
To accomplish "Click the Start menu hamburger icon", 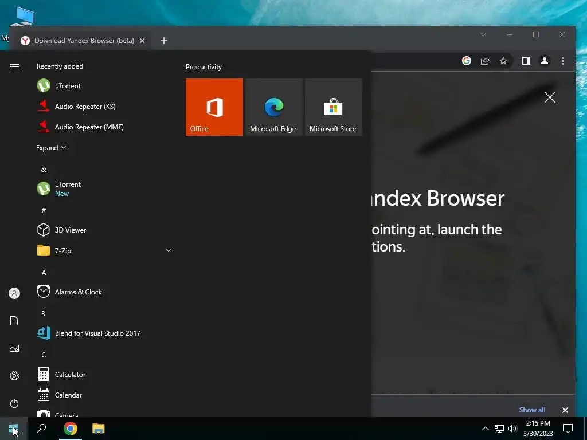I will pyautogui.click(x=14, y=66).
